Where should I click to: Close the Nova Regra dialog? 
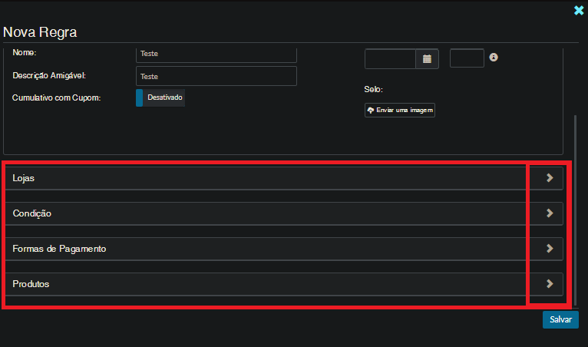point(579,11)
